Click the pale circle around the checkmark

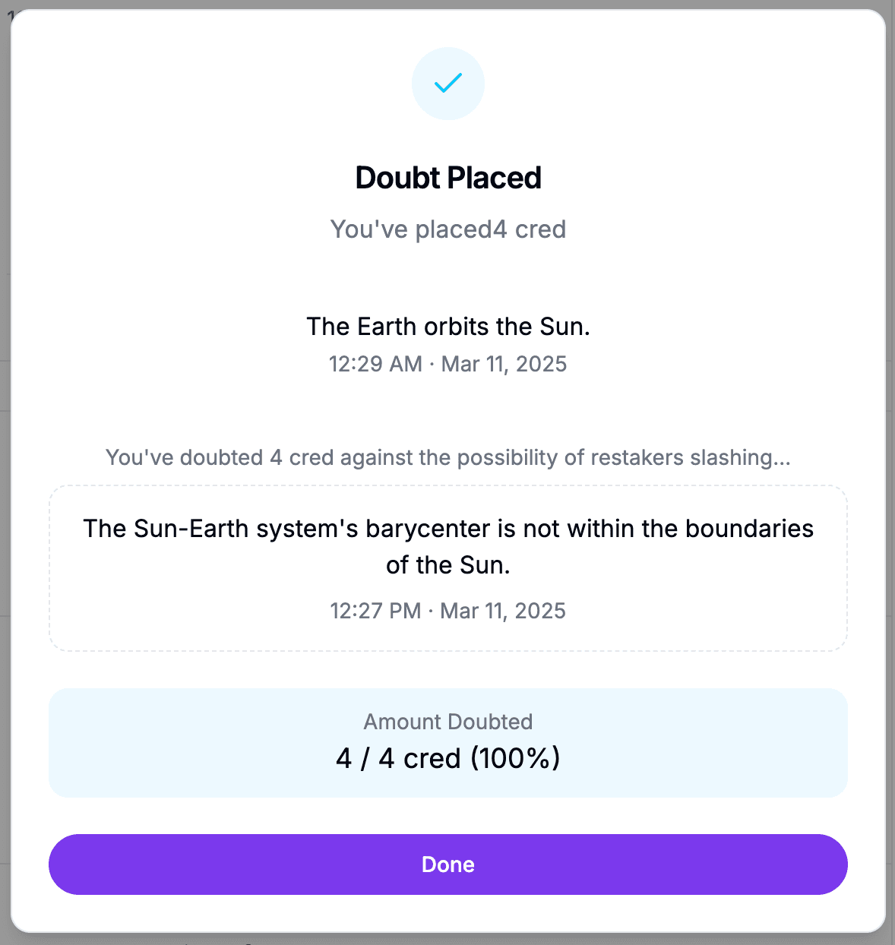click(x=448, y=84)
